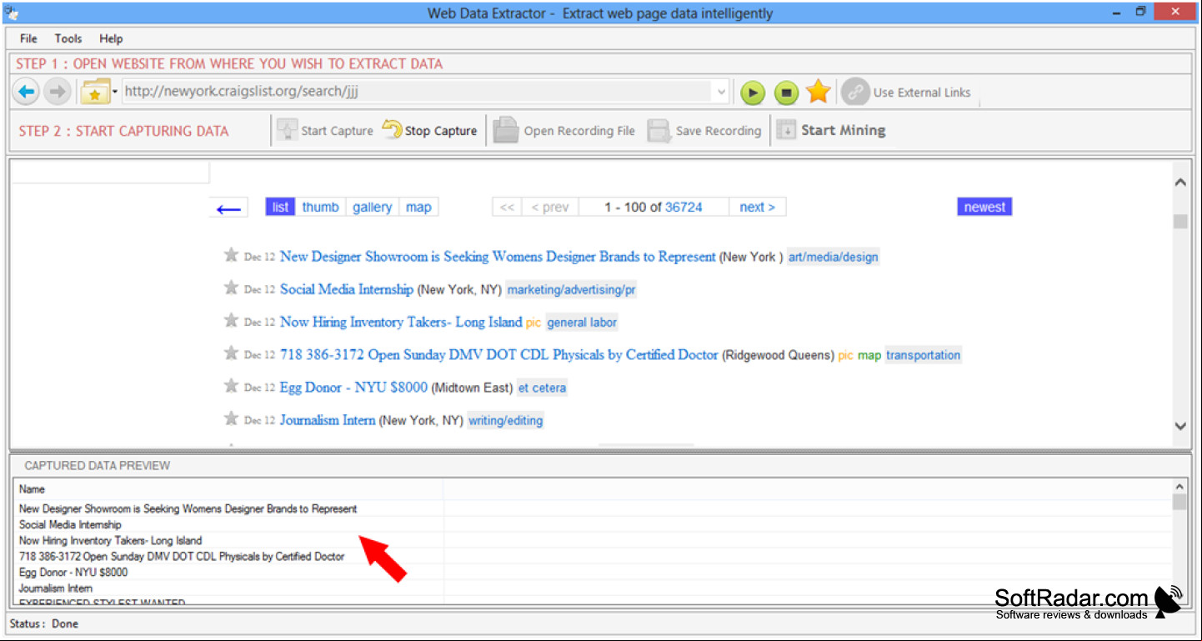Star the Journalism Intern listing

231,418
